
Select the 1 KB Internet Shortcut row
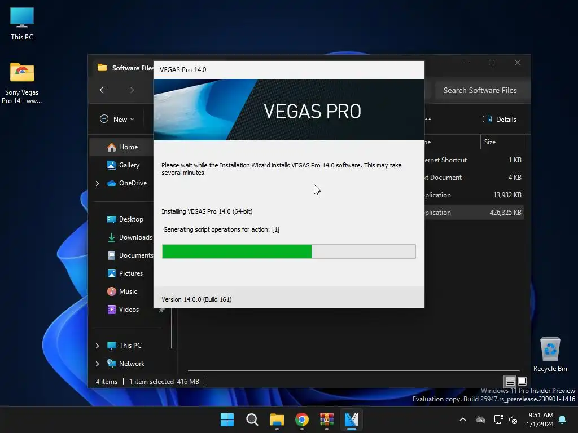[x=474, y=160]
